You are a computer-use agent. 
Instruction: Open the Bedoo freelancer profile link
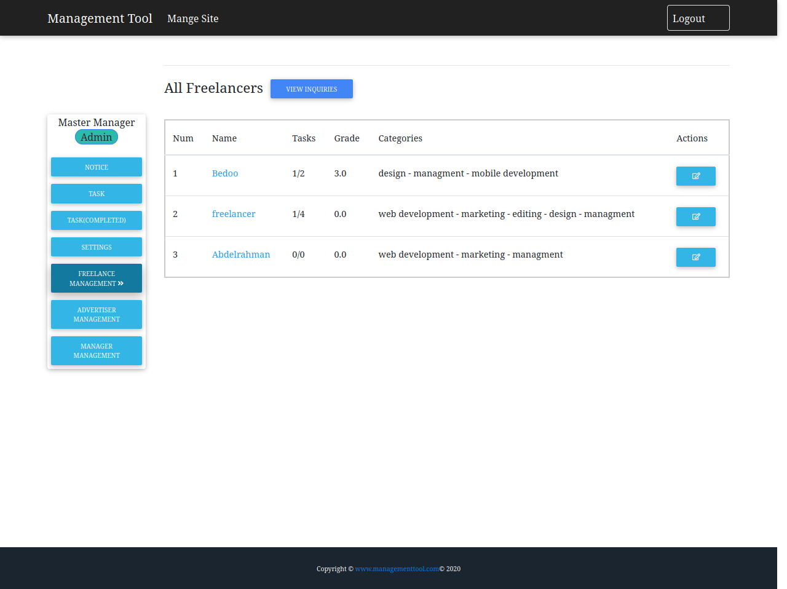[x=225, y=173]
